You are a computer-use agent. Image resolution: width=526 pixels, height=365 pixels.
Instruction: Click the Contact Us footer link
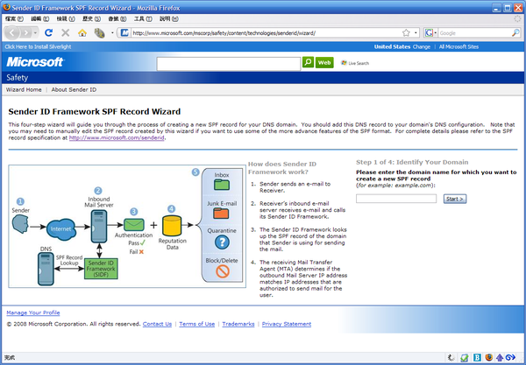click(157, 324)
